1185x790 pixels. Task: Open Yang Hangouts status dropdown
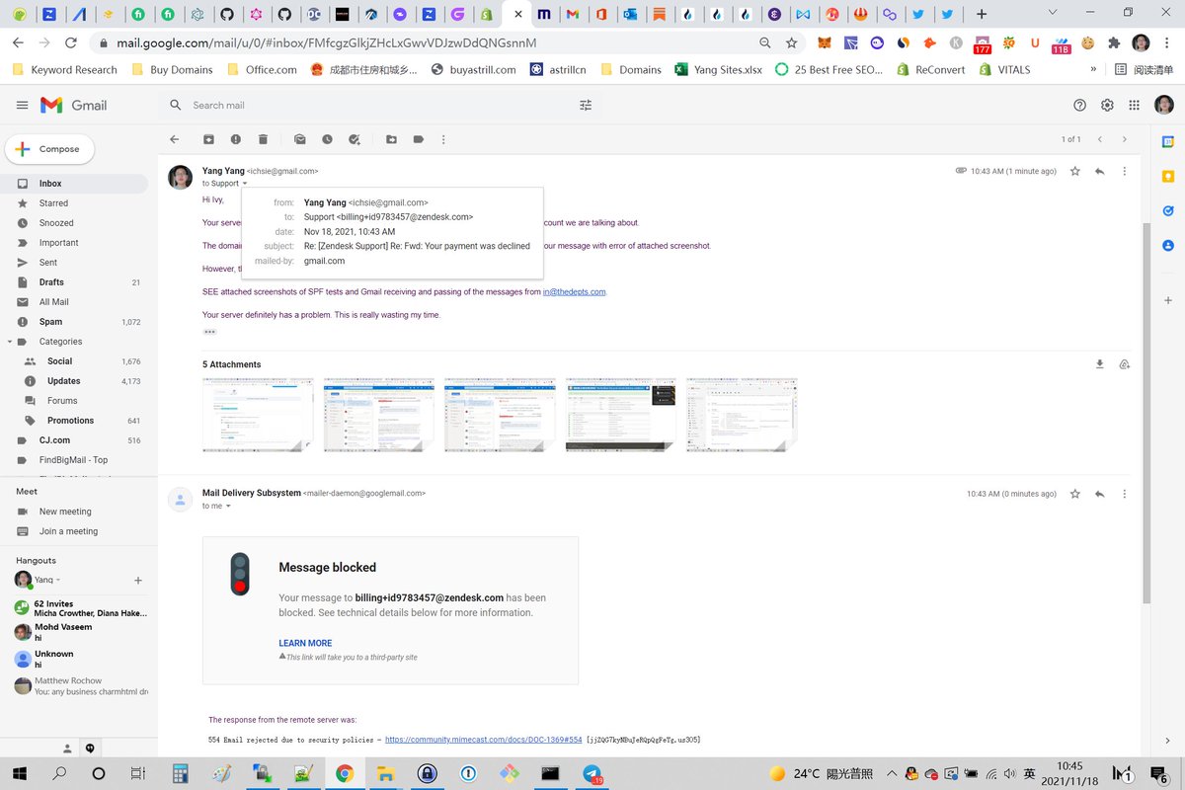[x=58, y=581]
